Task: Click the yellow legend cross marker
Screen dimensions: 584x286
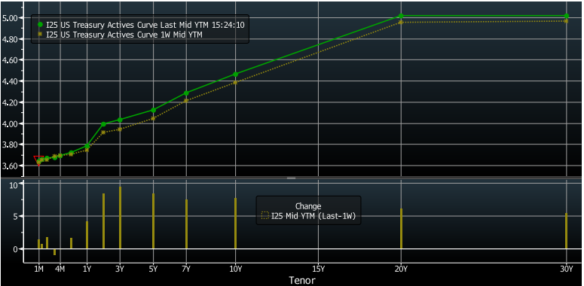Action: tap(40, 34)
